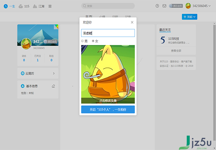
Task: Open the 客户端下载 footer link
Action: click(186, 62)
